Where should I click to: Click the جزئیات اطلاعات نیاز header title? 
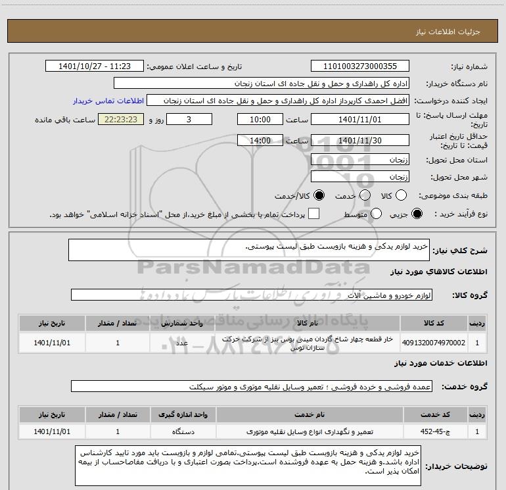coord(448,32)
